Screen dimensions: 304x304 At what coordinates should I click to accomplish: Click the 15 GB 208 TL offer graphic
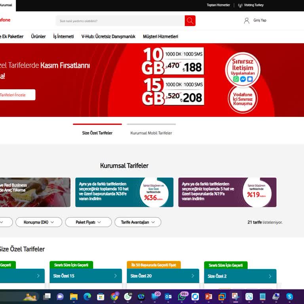pos(173,91)
